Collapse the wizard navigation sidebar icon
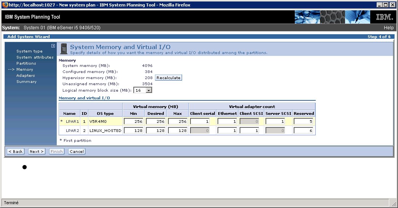Viewport: 398px width, 208px height. (x=53, y=46)
